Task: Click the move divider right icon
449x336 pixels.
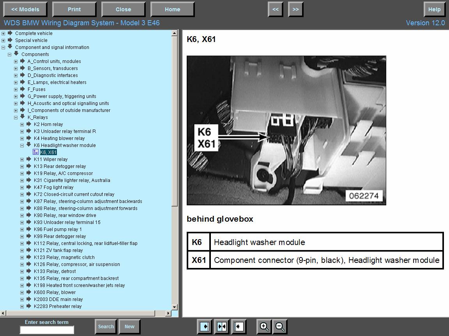Action: coord(205,327)
